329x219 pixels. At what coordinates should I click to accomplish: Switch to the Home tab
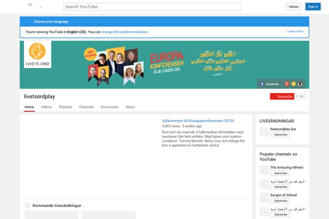pos(29,107)
